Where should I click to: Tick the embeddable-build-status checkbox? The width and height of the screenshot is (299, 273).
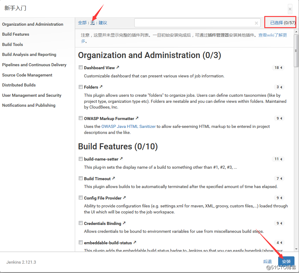tap(81, 243)
